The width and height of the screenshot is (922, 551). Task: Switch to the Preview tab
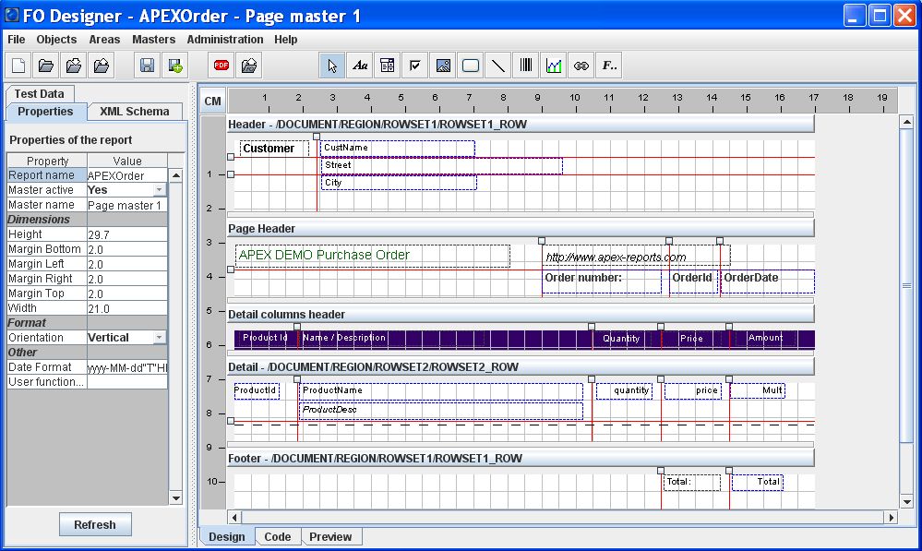point(330,537)
